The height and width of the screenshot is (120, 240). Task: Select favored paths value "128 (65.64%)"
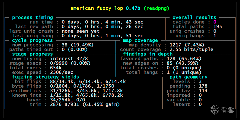coord(184,59)
